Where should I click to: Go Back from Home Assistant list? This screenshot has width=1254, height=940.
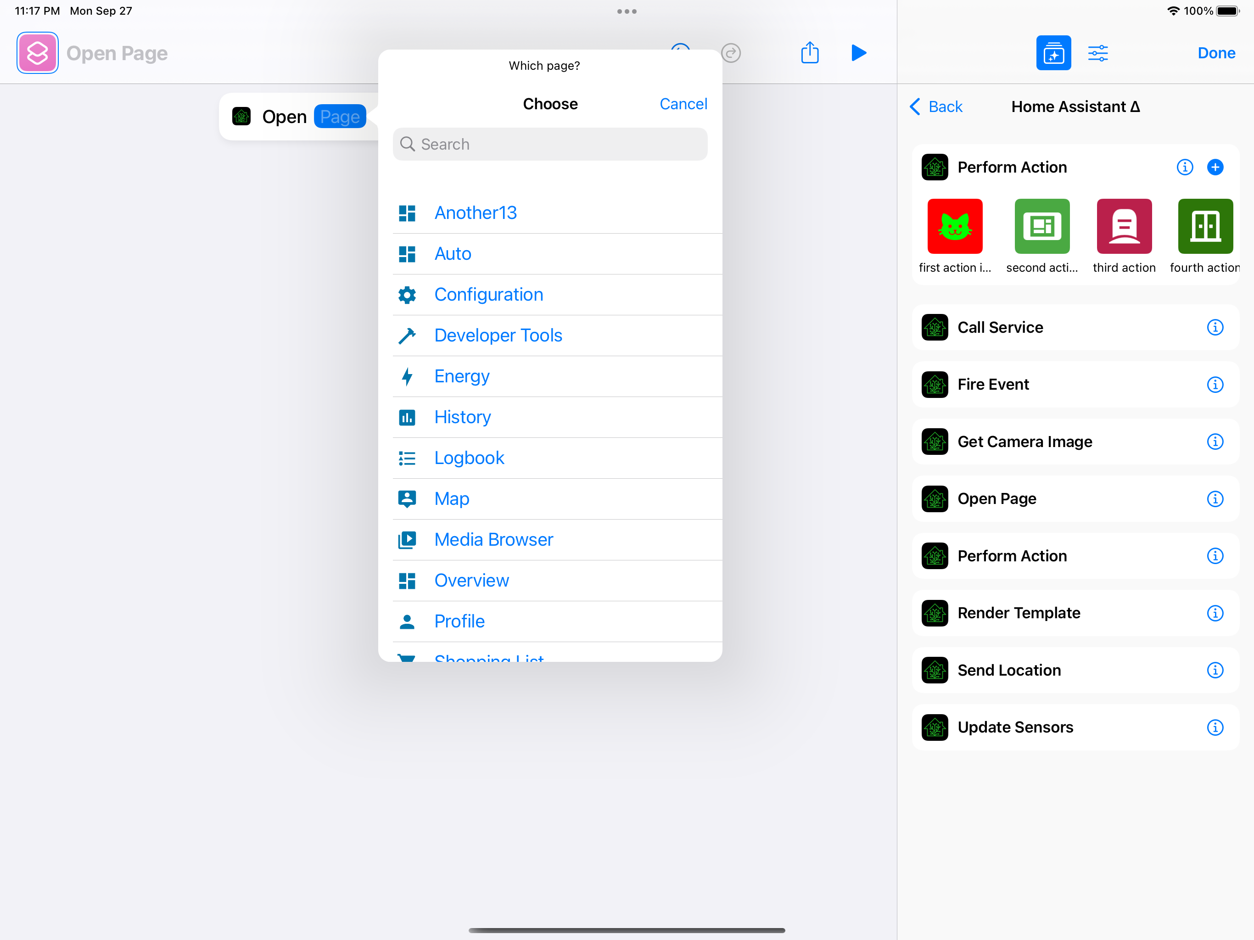[936, 106]
